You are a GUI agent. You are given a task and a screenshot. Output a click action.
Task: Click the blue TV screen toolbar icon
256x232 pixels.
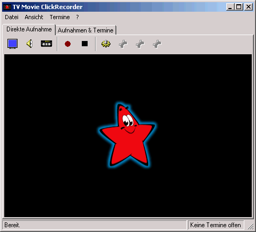12,44
